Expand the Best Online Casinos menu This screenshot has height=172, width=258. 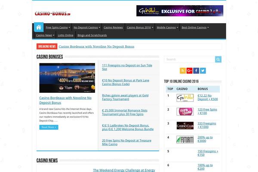coord(195,28)
